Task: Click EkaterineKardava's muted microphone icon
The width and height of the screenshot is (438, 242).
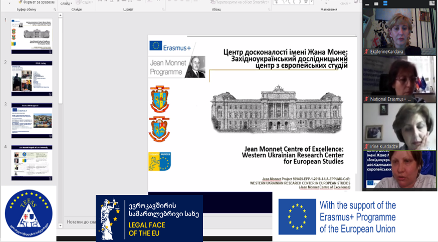Action: pyautogui.click(x=366, y=52)
